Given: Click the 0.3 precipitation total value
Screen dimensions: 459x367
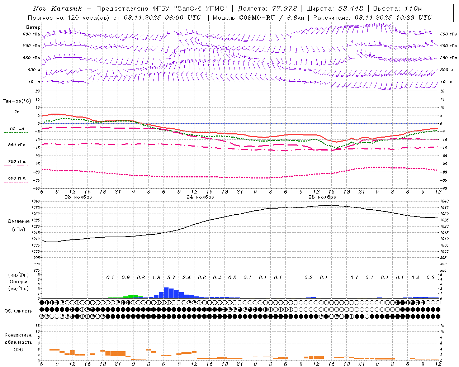Looking at the screenshot, I should point(430,278).
